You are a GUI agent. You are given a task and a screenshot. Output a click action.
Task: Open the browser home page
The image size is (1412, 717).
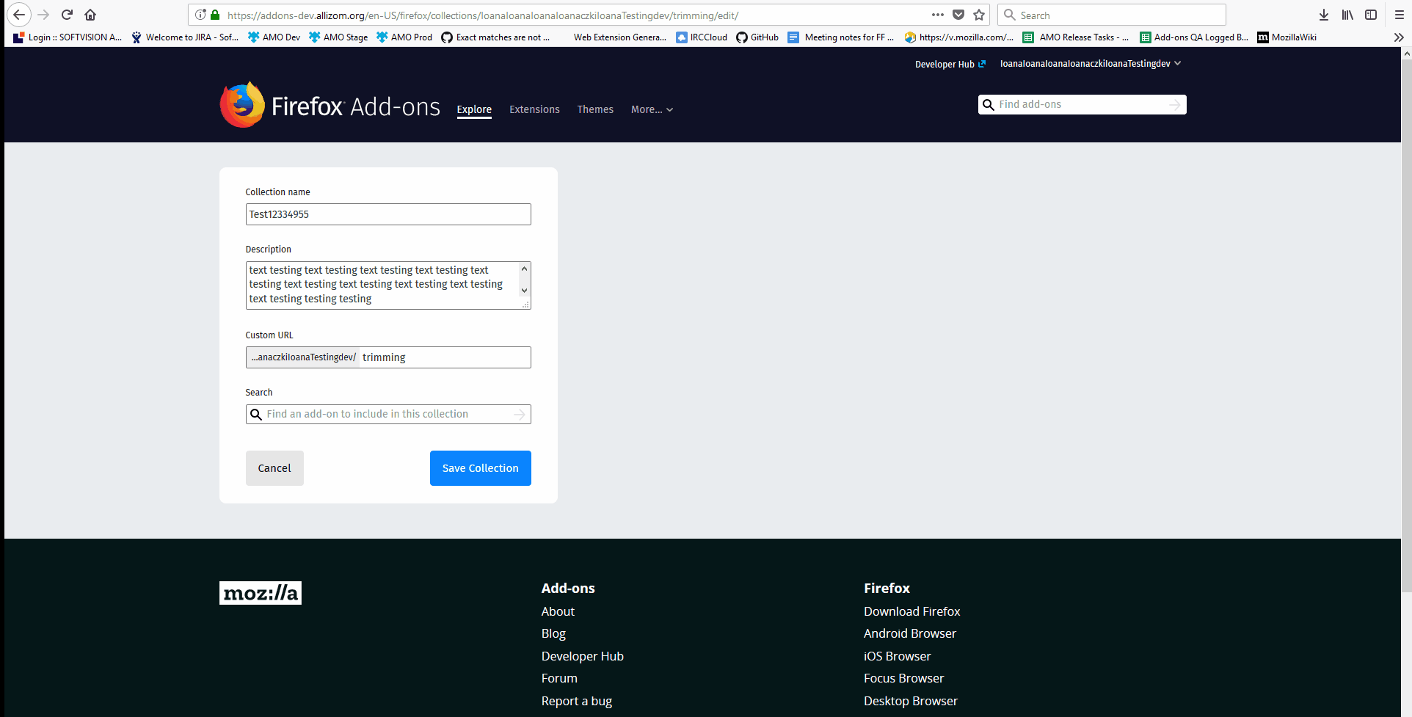(90, 15)
